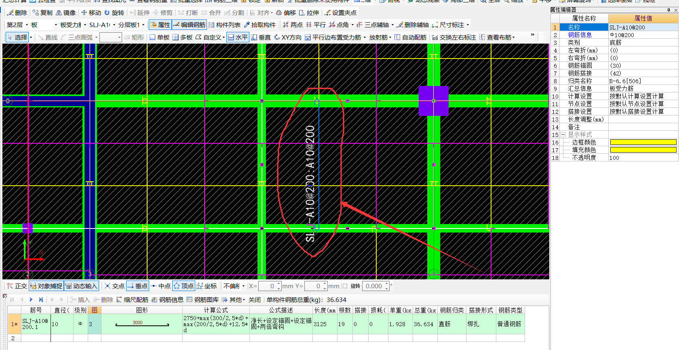Viewport: 679px width, 350px height.
Task: Select 两点 two-point axis tool
Action: coord(293,25)
